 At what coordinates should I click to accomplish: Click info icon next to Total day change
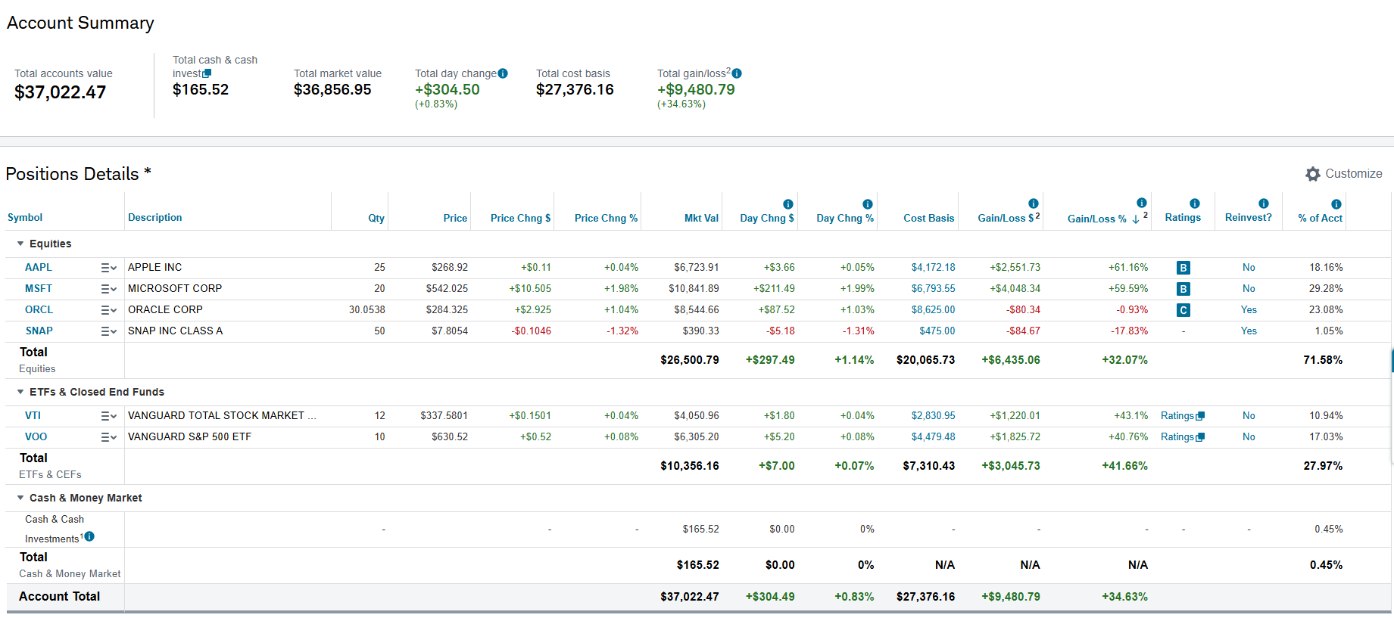[x=503, y=73]
